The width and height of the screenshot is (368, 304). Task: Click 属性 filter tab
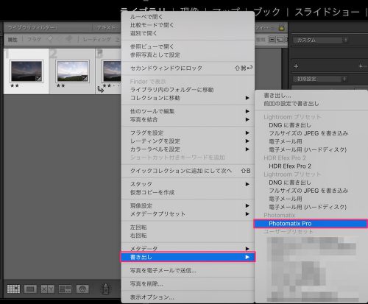13,40
